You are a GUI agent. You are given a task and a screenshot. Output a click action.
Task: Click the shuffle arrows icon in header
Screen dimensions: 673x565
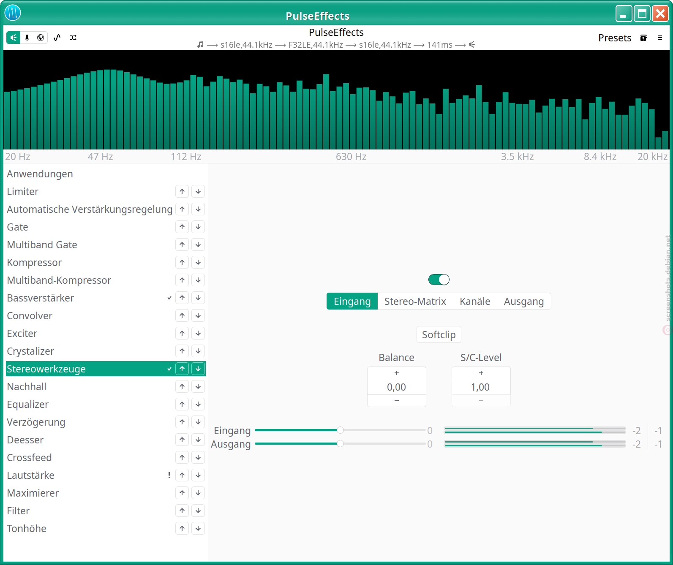click(73, 38)
